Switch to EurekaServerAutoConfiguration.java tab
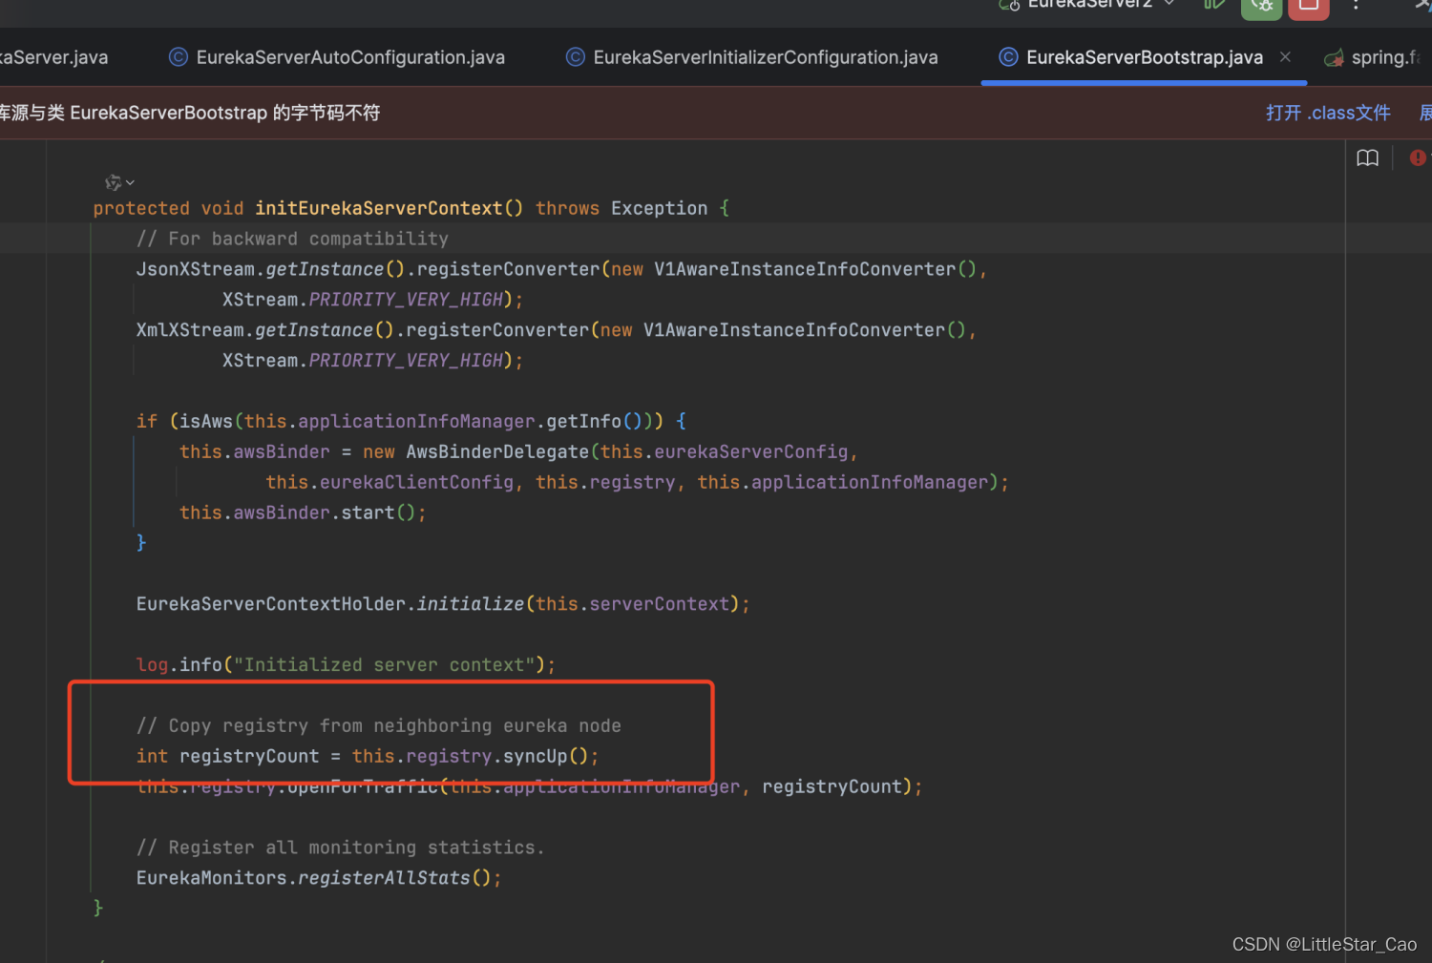Image resolution: width=1432 pixels, height=963 pixels. [x=337, y=57]
